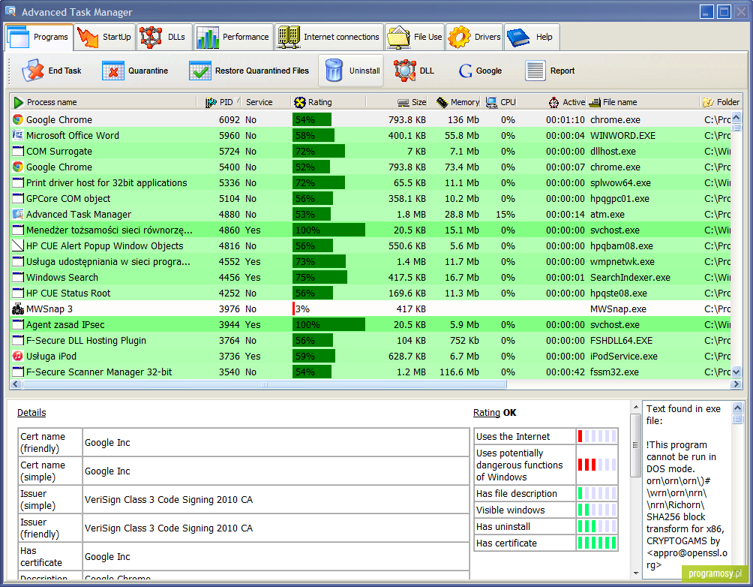This screenshot has height=587, width=753.
Task: Click the Usługa iPod iTunes icon
Action: coord(18,357)
